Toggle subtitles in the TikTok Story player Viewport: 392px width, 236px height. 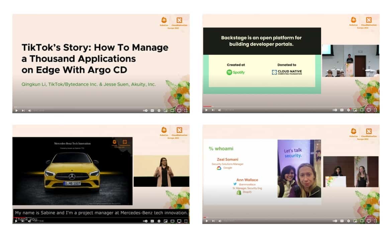(x=152, y=110)
